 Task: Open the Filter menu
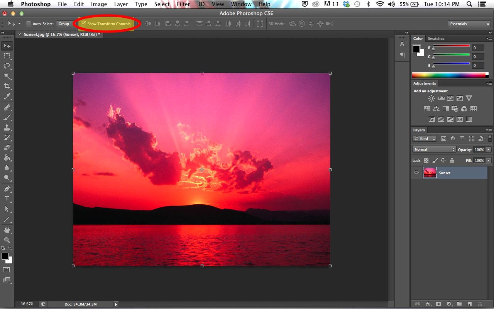coord(183,4)
